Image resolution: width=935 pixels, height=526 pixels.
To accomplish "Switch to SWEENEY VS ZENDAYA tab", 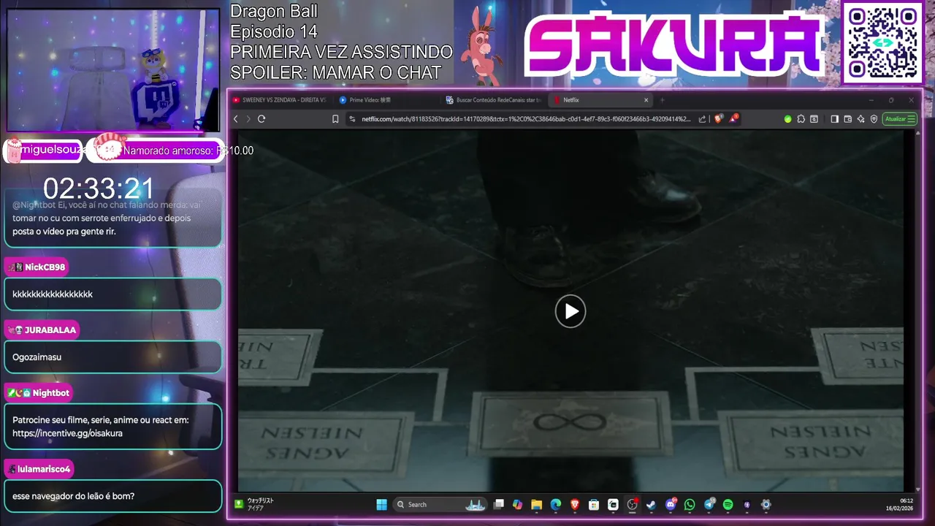I will tap(280, 100).
